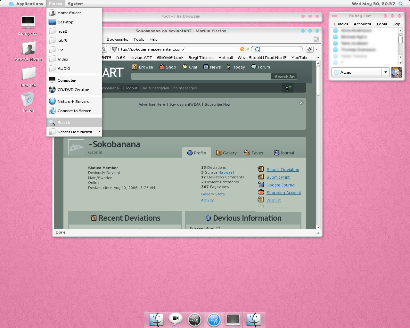The image size is (410, 328).
Task: Open Firefox Bookmarks menu
Action: (117, 39)
